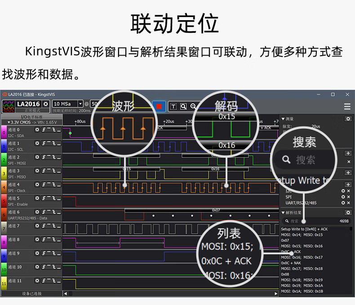Remove the UART/RS232/485 decoder with X
This screenshot has height=305, width=355.
(x=348, y=203)
